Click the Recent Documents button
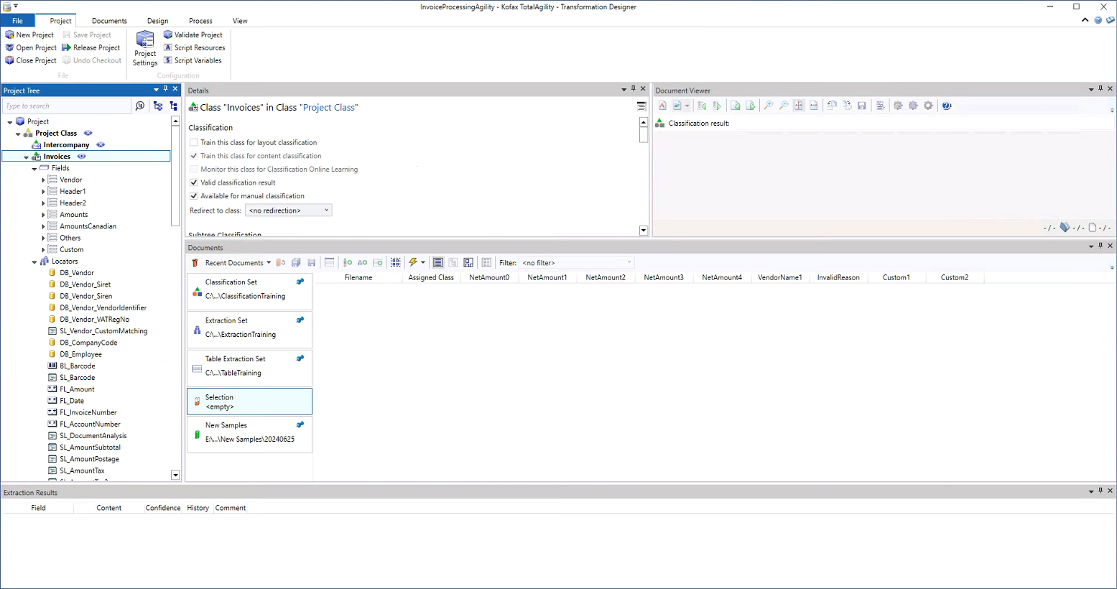The height and width of the screenshot is (589, 1117). (234, 263)
